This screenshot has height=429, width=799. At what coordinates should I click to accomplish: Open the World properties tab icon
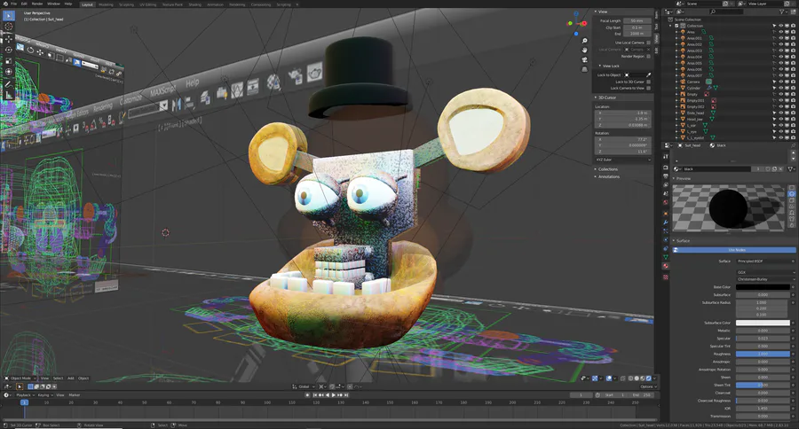point(666,202)
